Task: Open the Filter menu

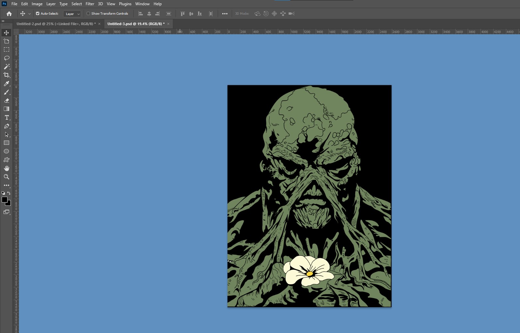Action: [x=90, y=4]
